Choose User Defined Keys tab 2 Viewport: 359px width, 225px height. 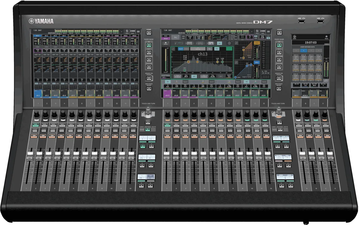tap(304, 51)
